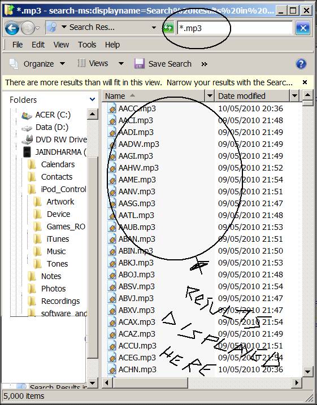Open the Name column filter dropdown

click(210, 96)
